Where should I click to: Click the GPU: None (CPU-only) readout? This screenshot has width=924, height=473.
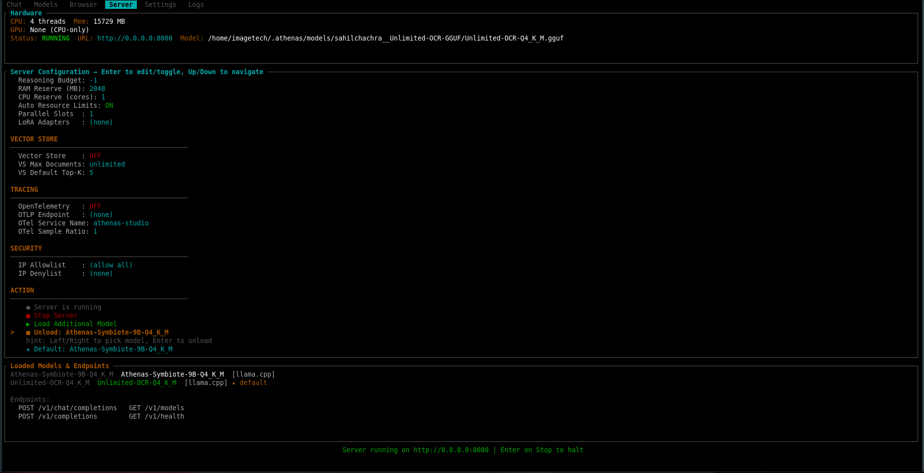tap(50, 30)
